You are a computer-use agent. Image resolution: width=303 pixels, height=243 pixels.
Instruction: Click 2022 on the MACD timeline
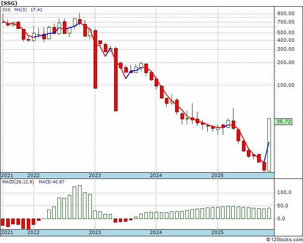click(33, 232)
